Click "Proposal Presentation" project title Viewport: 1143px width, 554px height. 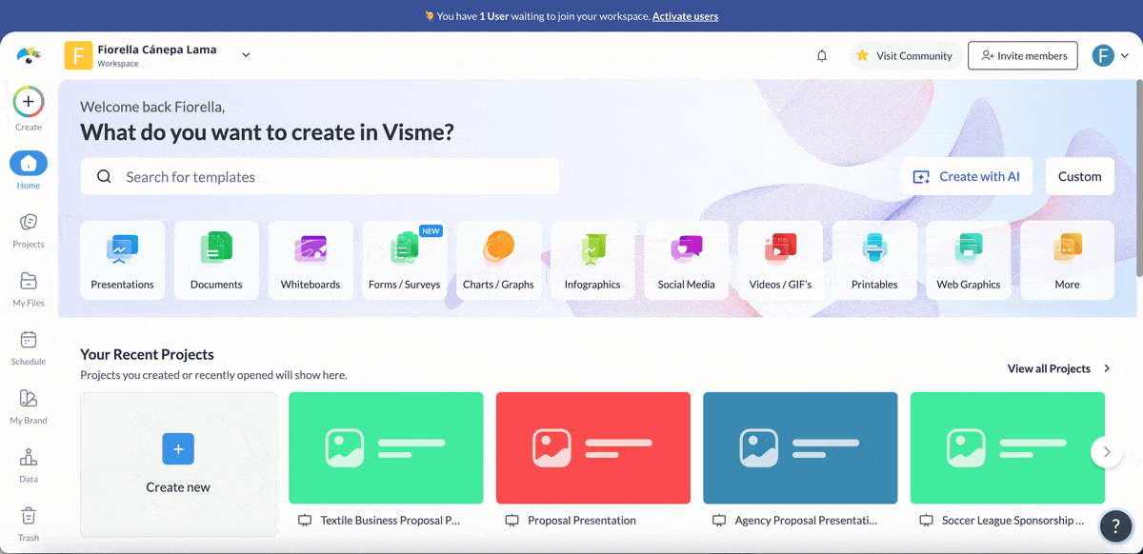pyautogui.click(x=582, y=521)
